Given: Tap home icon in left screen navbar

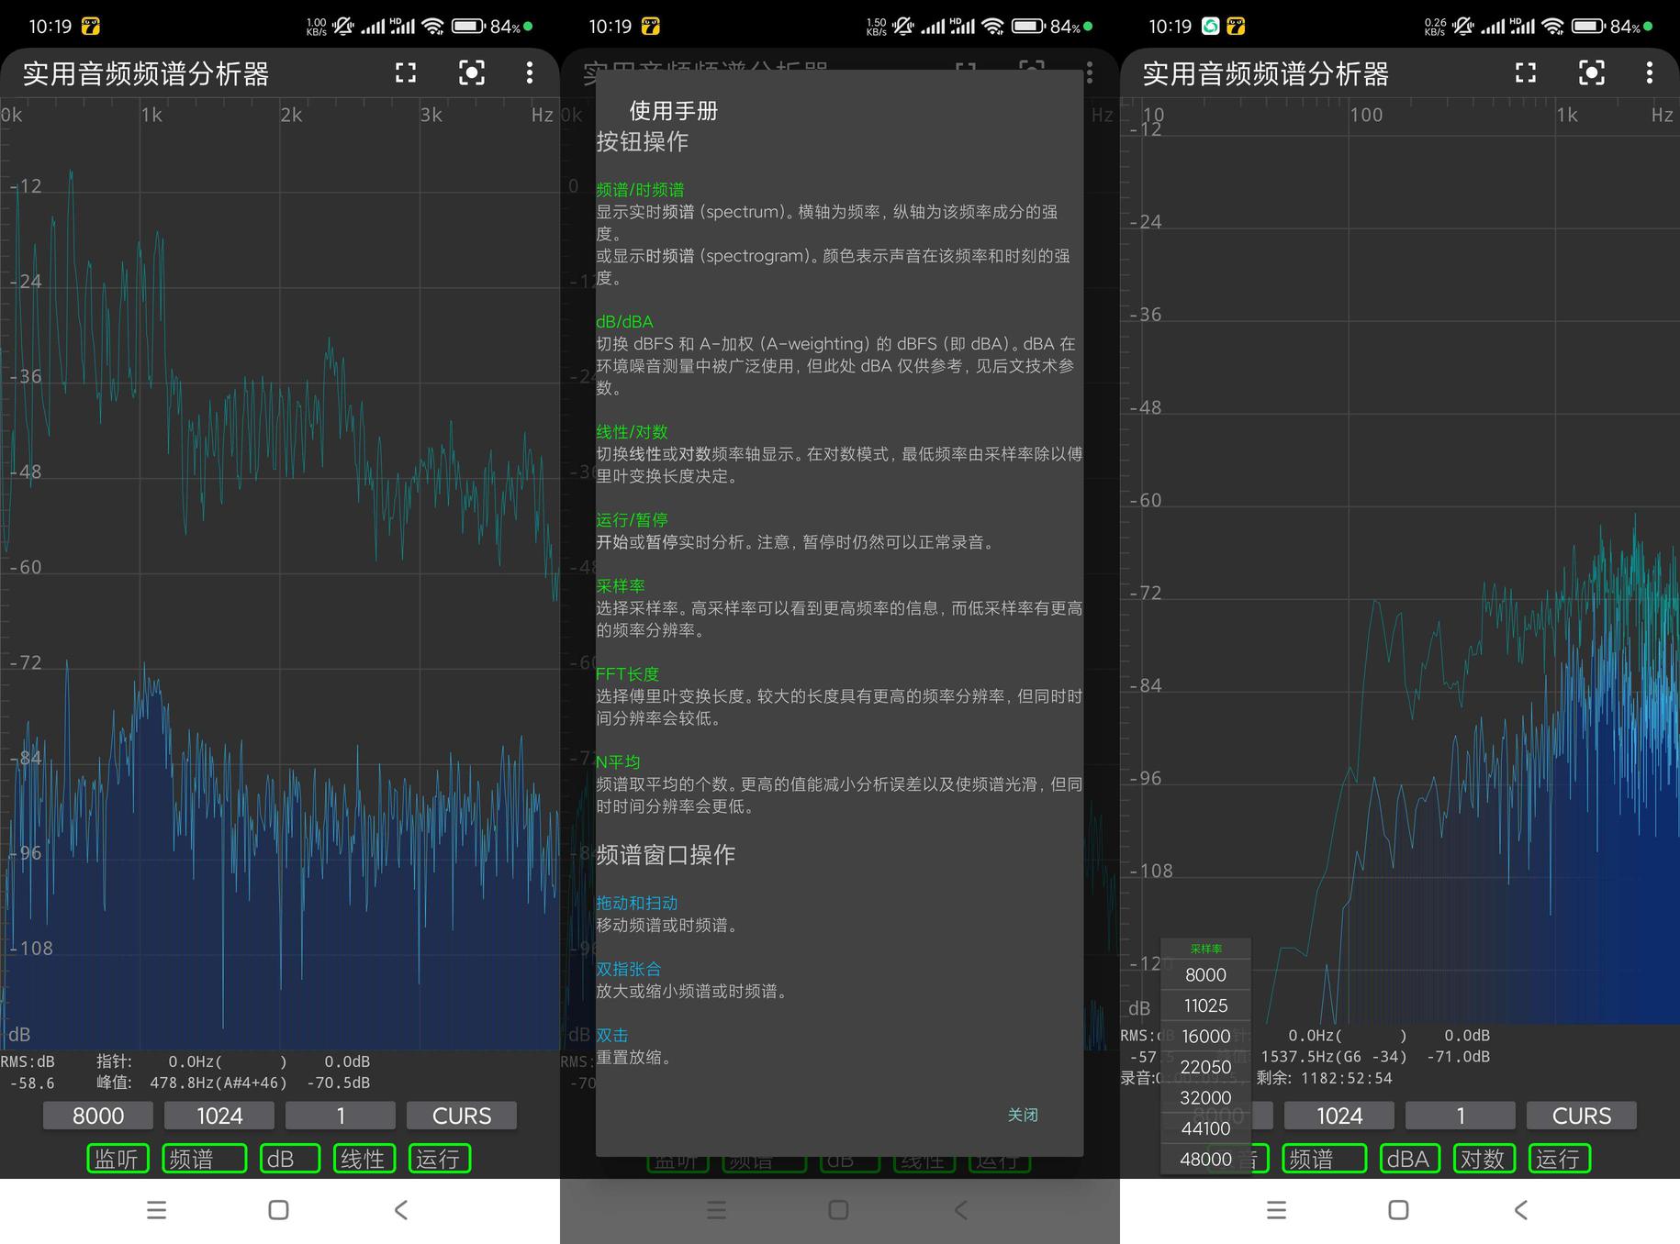Looking at the screenshot, I should [279, 1210].
